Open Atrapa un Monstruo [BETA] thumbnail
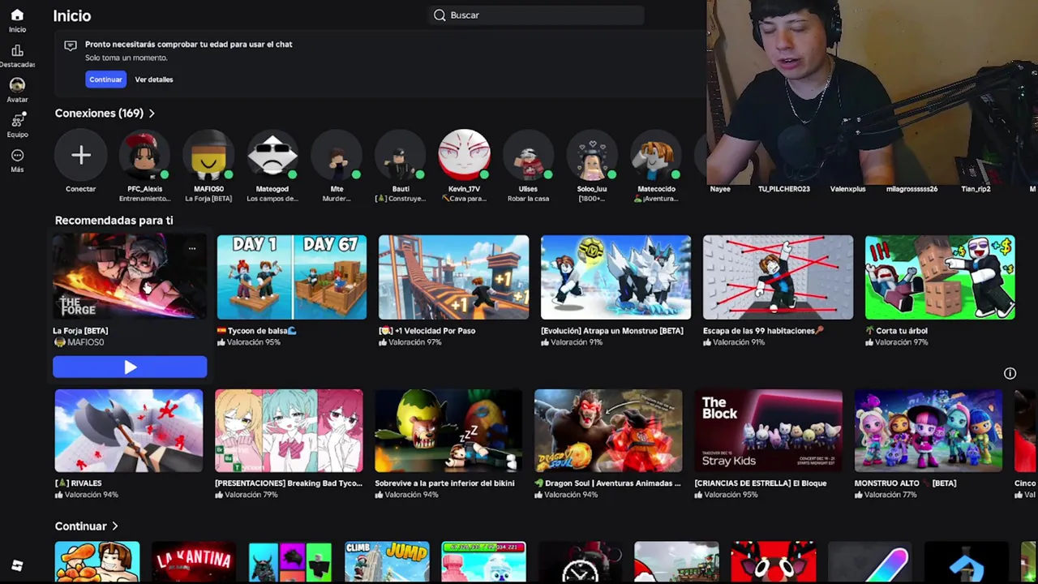This screenshot has width=1038, height=584. 616,277
